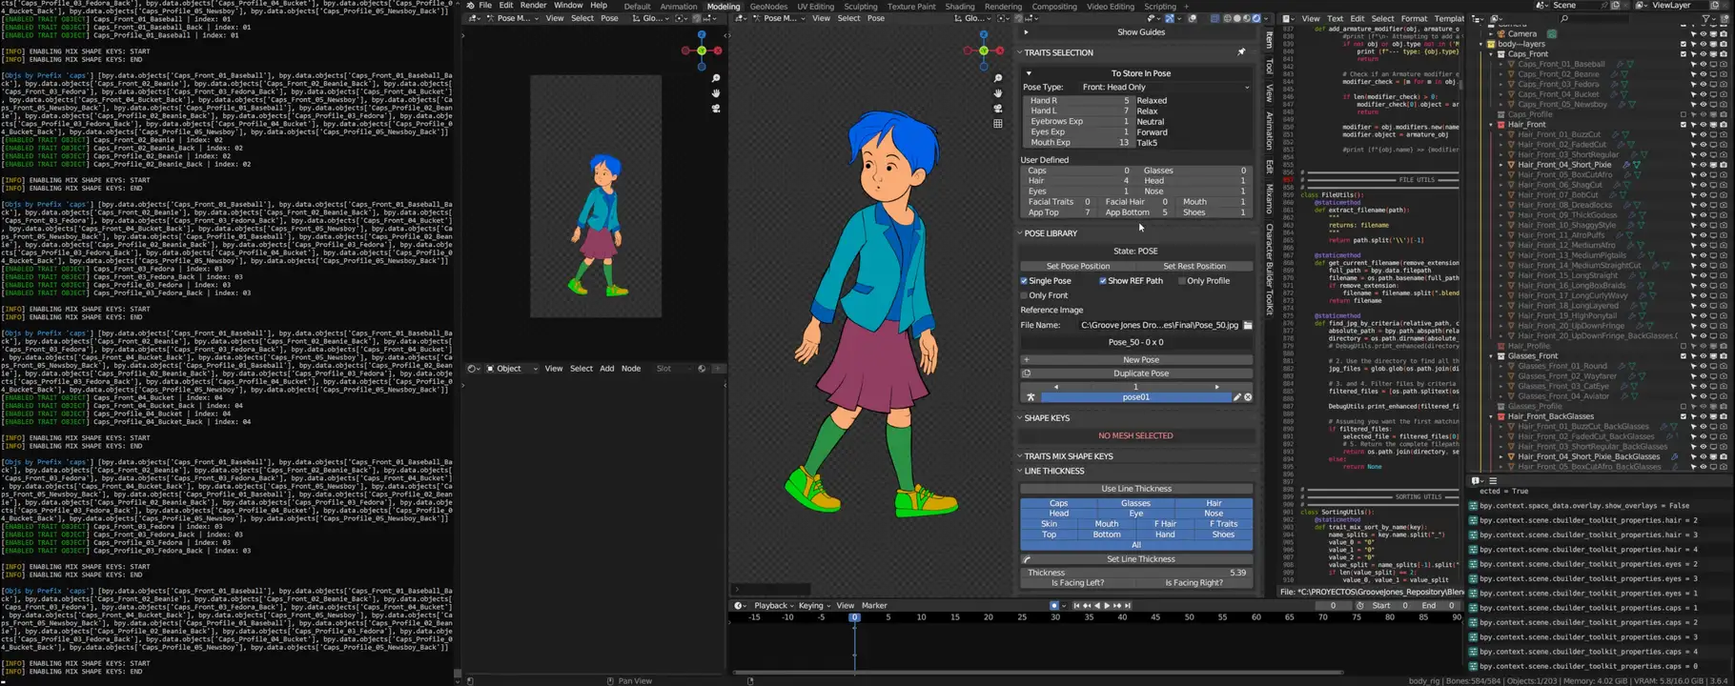Open the Object mode dropdown in node editor
The image size is (1735, 686).
click(x=512, y=369)
